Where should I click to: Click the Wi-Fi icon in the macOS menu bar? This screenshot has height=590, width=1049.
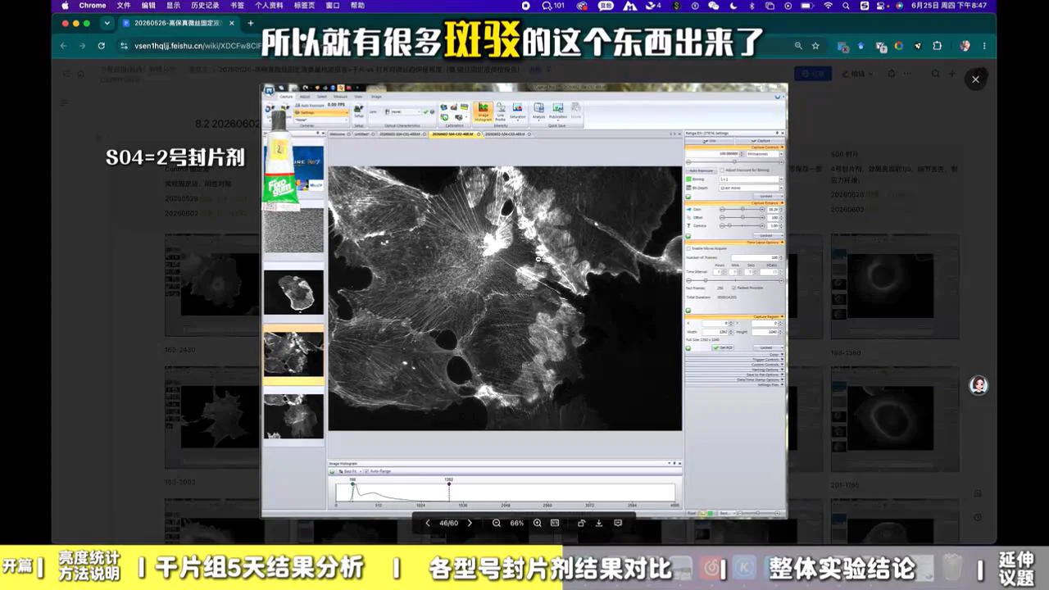point(828,6)
